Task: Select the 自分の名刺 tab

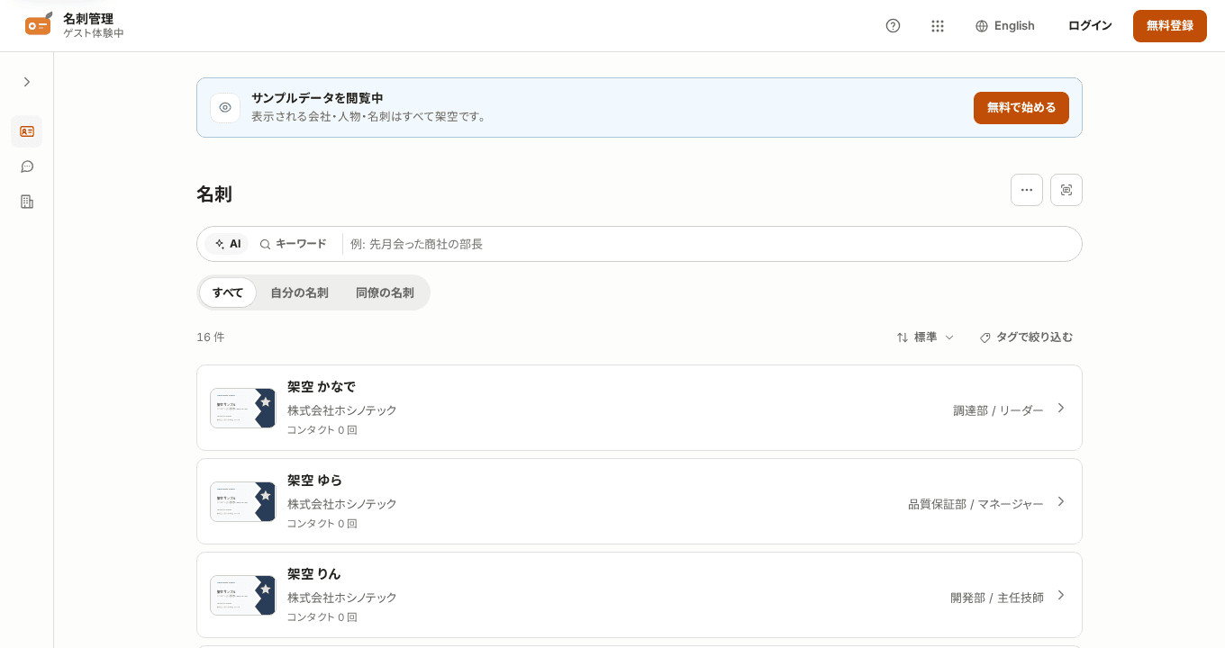Action: click(x=299, y=292)
